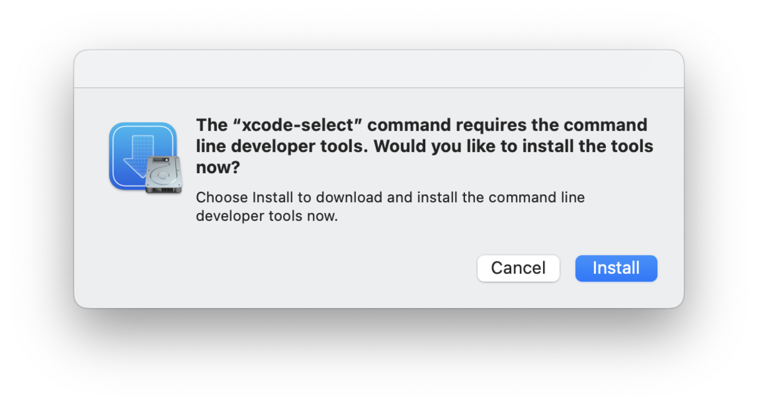Click the hard drive icon beside the installer icon

[164, 173]
